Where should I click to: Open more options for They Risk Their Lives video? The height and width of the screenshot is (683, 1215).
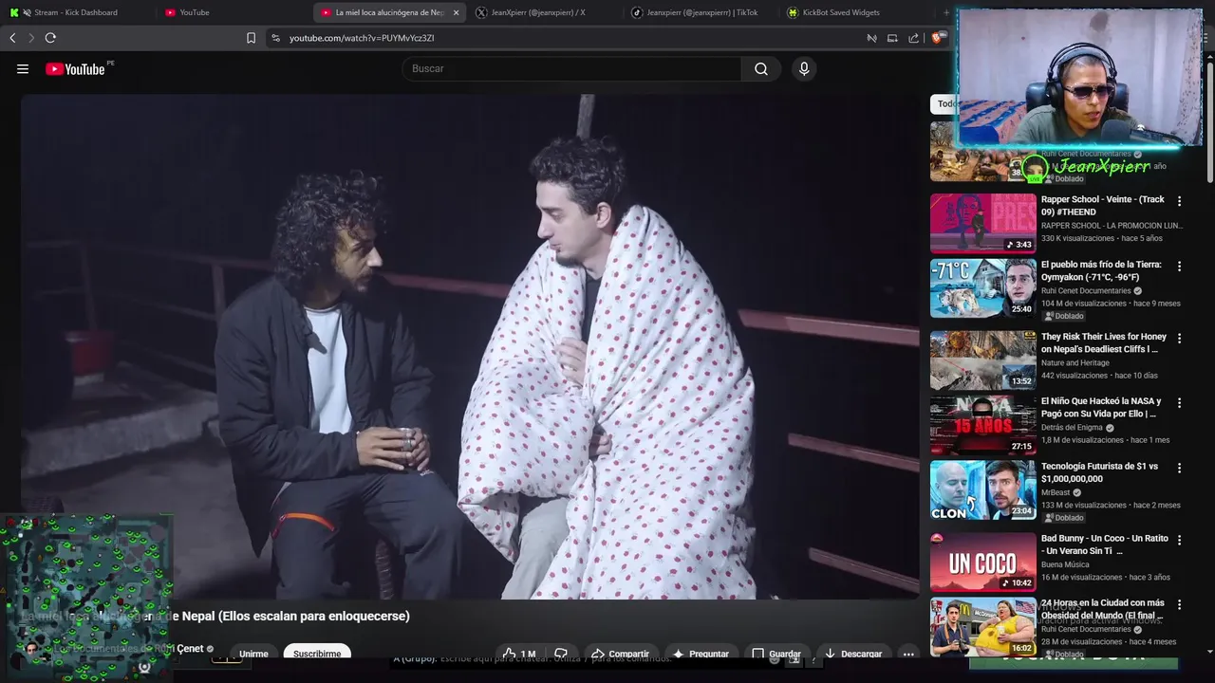tap(1179, 338)
